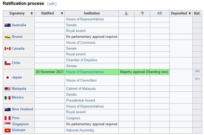
Task: Open the Japan flag icon
Action: point(8,77)
